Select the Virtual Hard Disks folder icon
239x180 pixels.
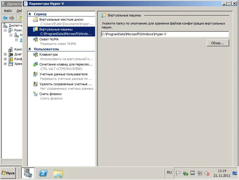[x=35, y=19]
